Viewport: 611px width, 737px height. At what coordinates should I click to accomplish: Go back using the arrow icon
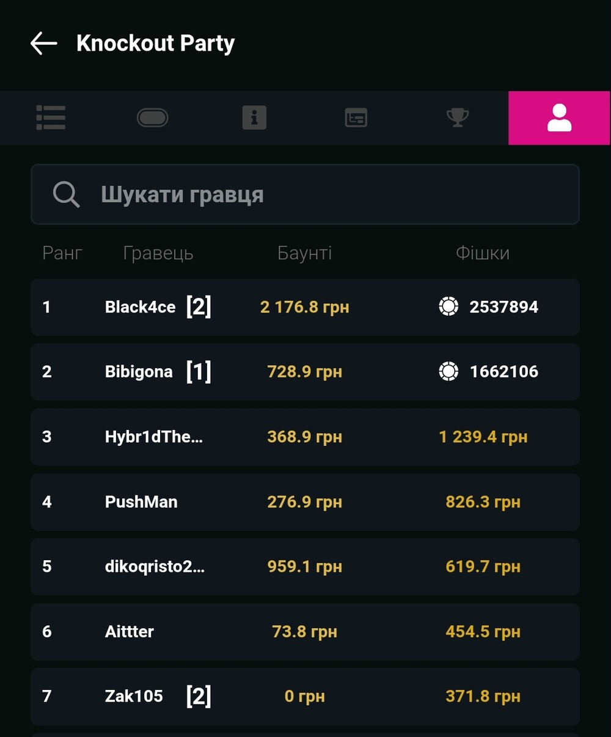pos(43,43)
